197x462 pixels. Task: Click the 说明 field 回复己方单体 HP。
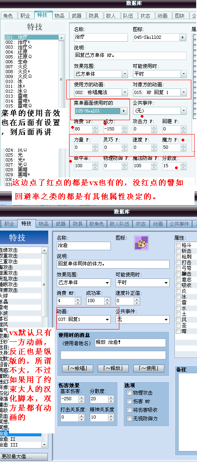pos(130,56)
